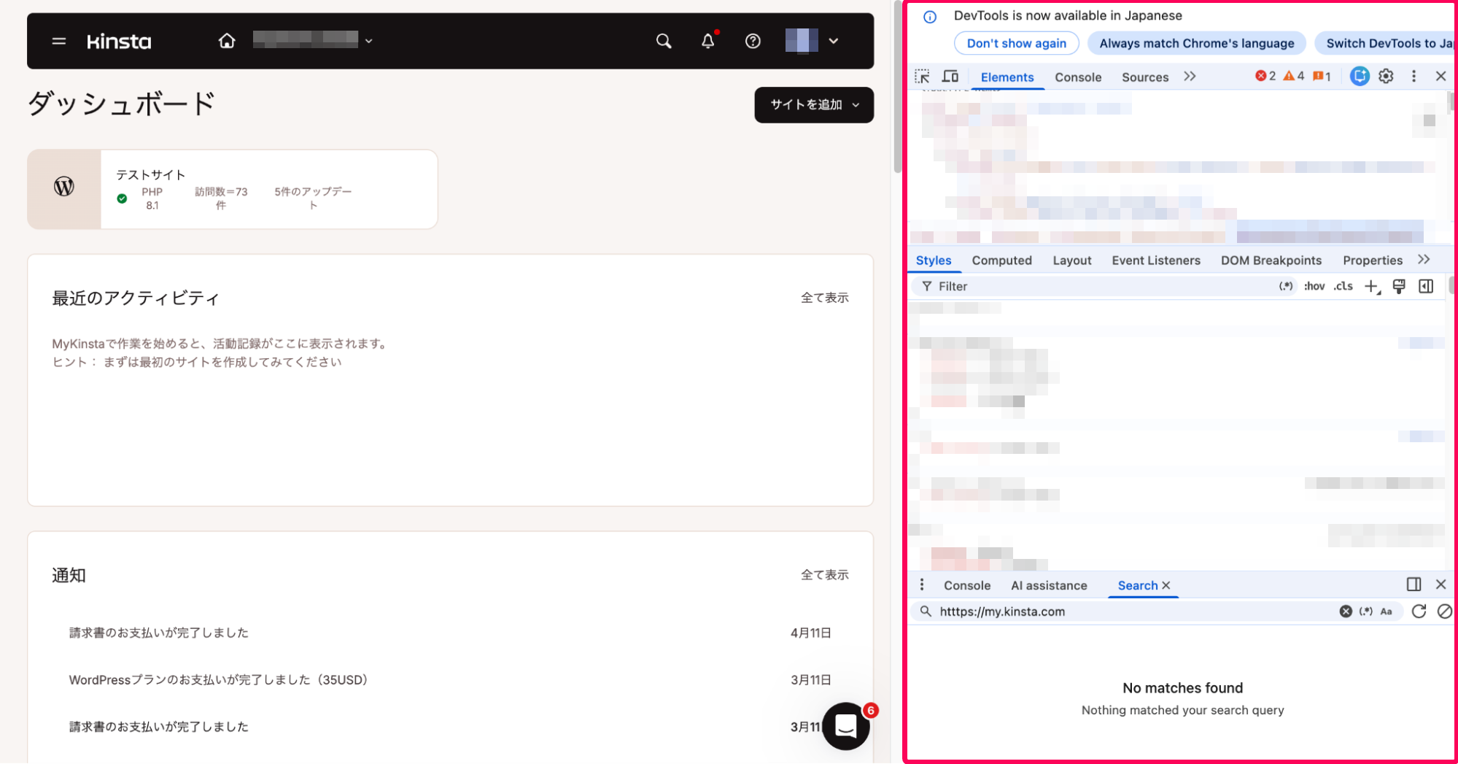Open the Kinsta hamburger menu
Image resolution: width=1458 pixels, height=764 pixels.
click(59, 42)
